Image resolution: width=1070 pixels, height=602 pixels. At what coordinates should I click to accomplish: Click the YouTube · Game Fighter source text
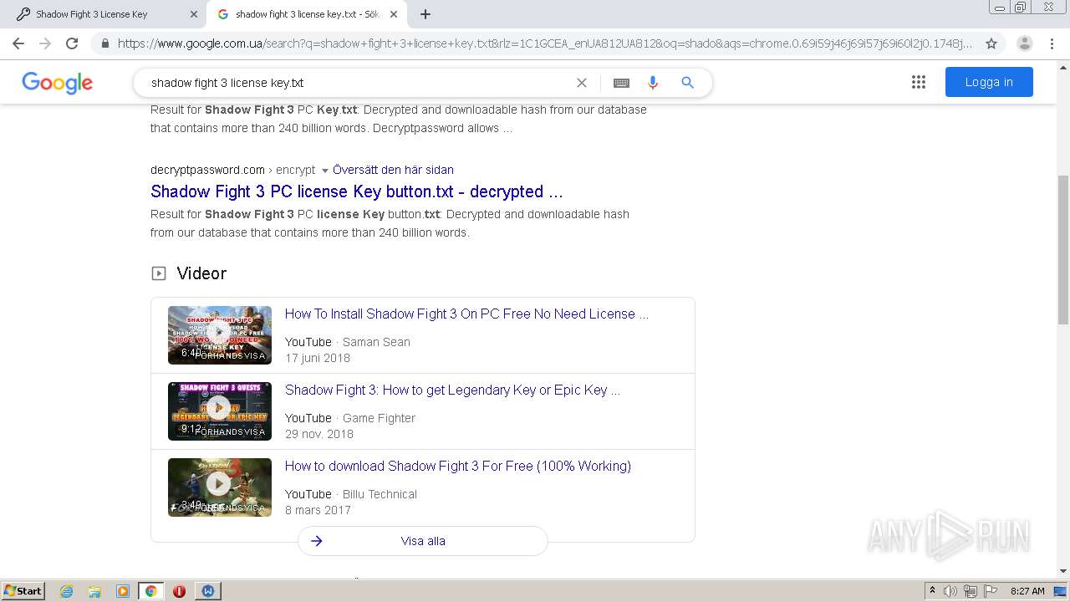[350, 418]
